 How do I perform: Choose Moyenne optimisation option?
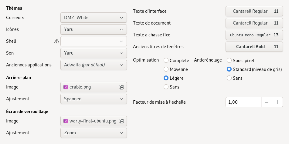coord(166,69)
